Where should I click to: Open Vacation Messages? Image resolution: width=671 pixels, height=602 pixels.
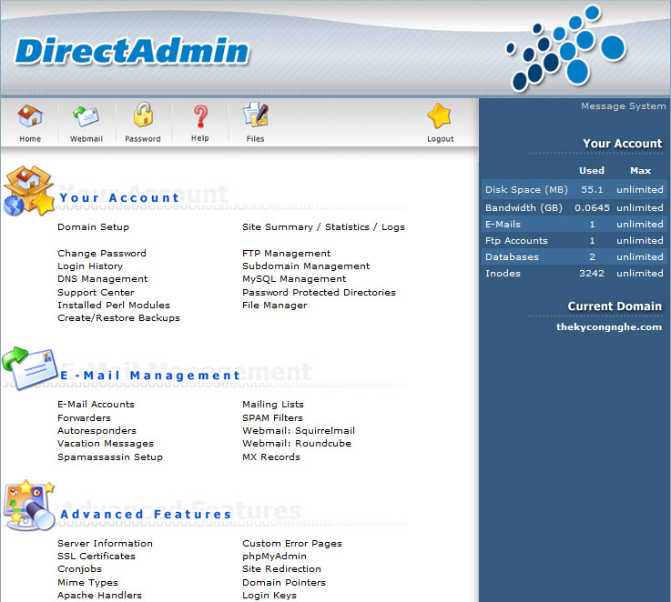(106, 444)
